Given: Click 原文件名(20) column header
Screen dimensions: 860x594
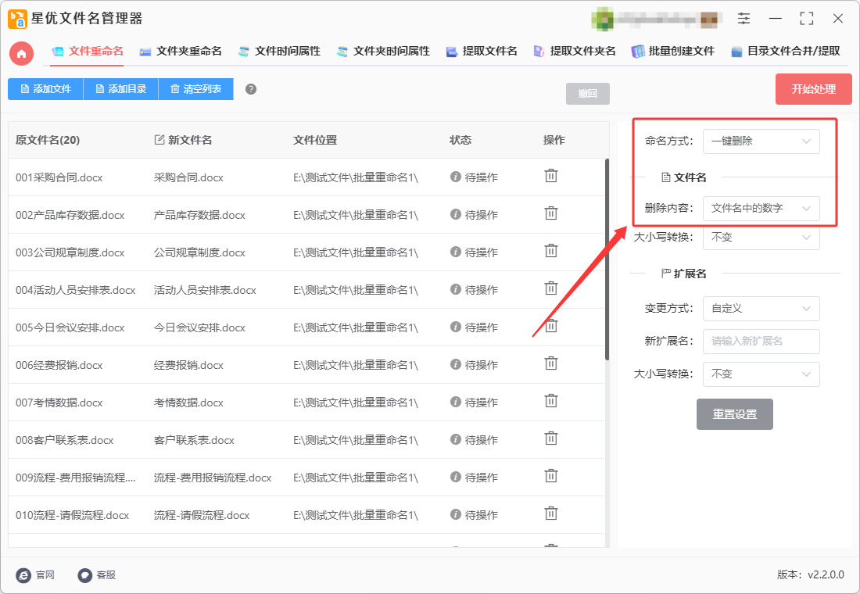Looking at the screenshot, I should click(48, 141).
